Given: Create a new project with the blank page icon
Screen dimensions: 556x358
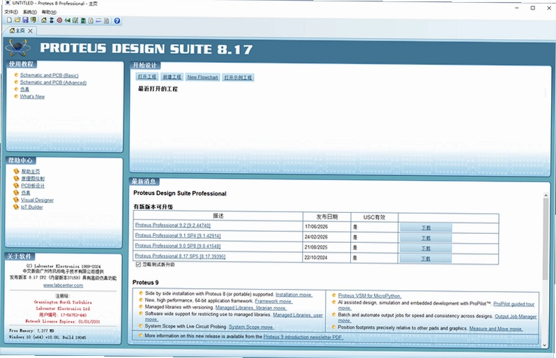Looking at the screenshot, I should [10, 20].
